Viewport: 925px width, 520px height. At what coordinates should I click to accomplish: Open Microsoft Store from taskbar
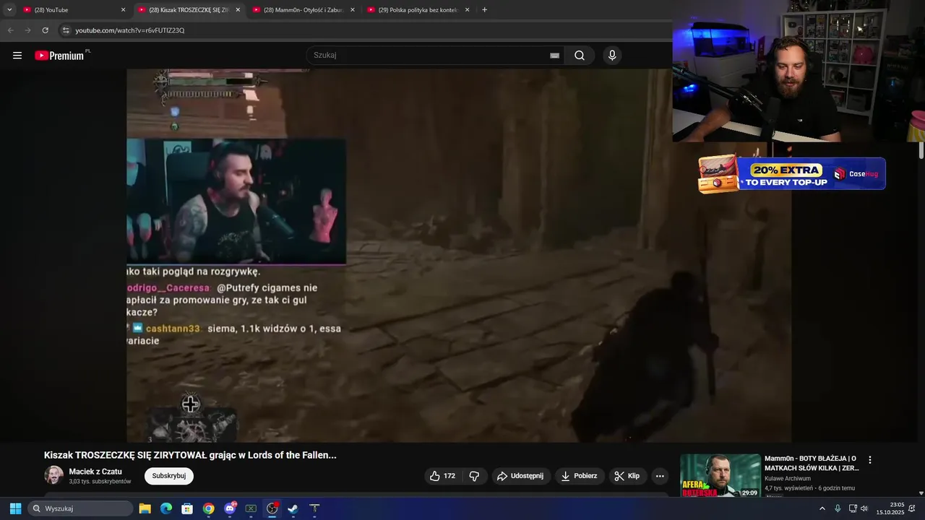pos(187,508)
